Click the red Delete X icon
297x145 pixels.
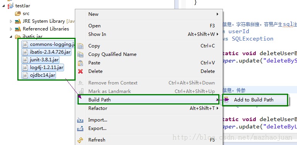tap(81, 71)
